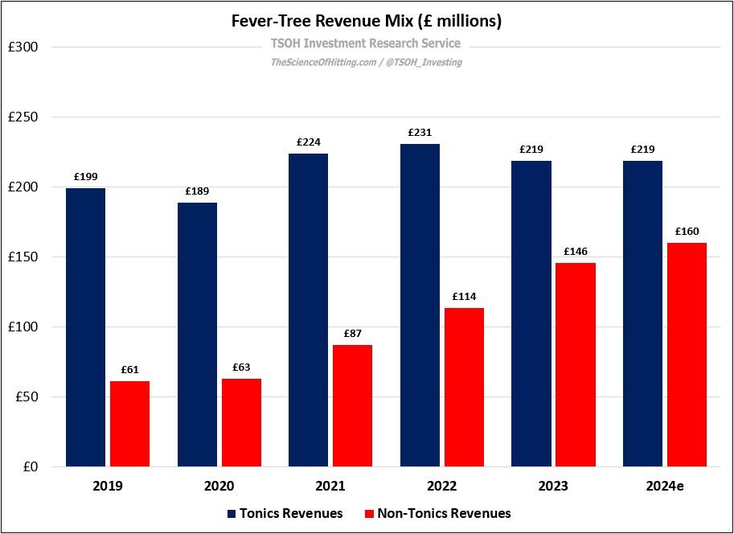The height and width of the screenshot is (534, 734).
Task: Click the Non-Tonics Revenues legend label
Action: pyautogui.click(x=444, y=513)
